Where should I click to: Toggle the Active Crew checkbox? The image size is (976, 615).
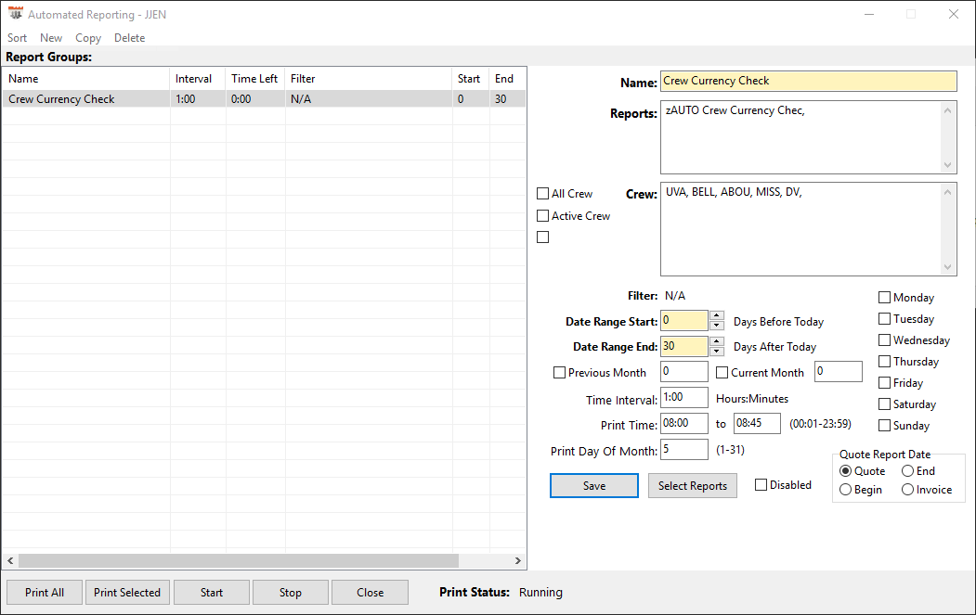pyautogui.click(x=542, y=216)
